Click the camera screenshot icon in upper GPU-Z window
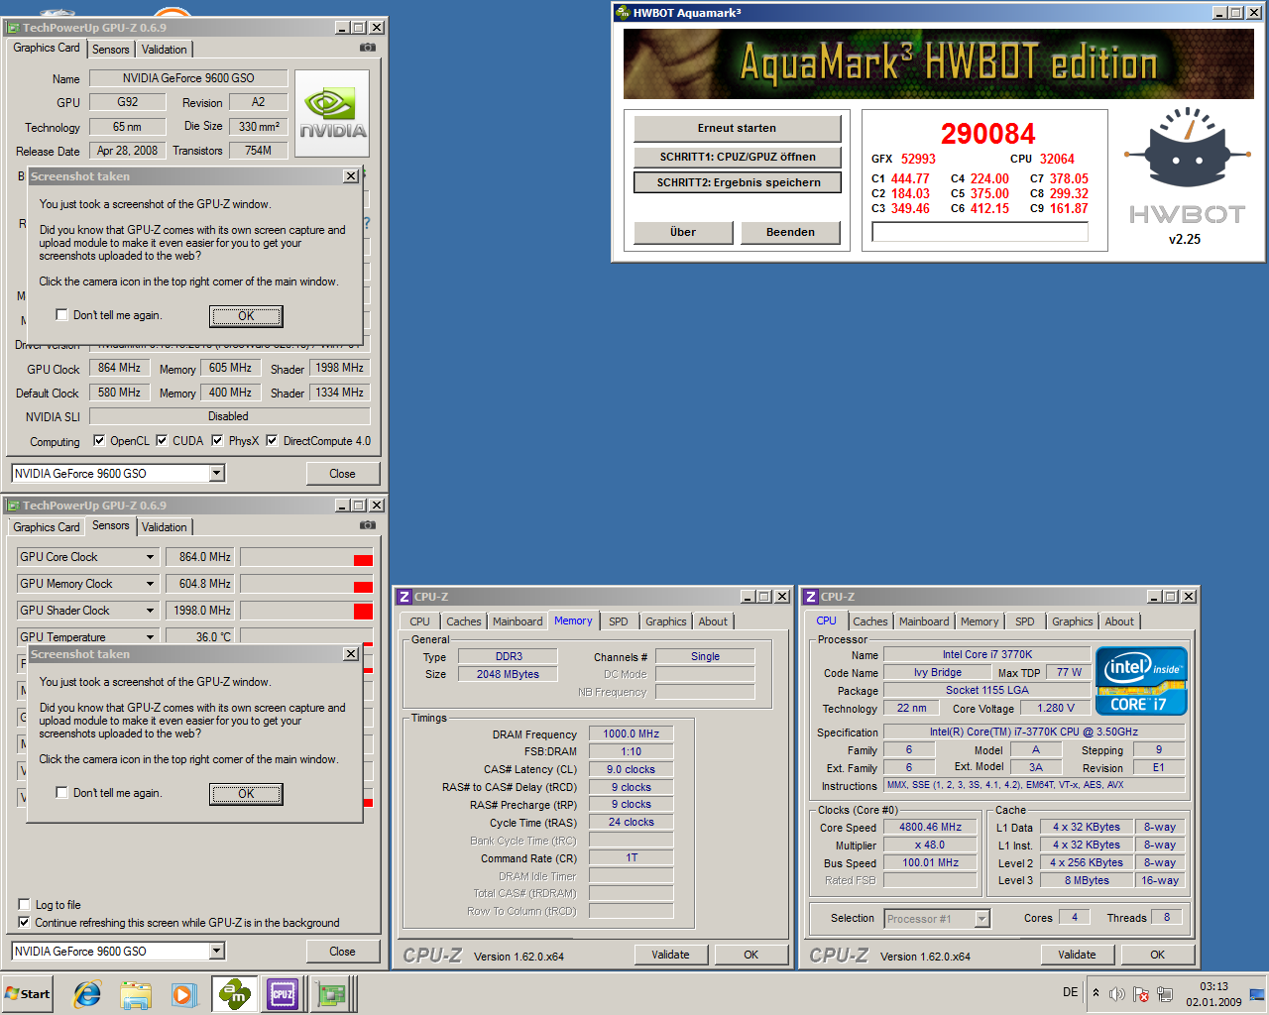 pos(367,48)
